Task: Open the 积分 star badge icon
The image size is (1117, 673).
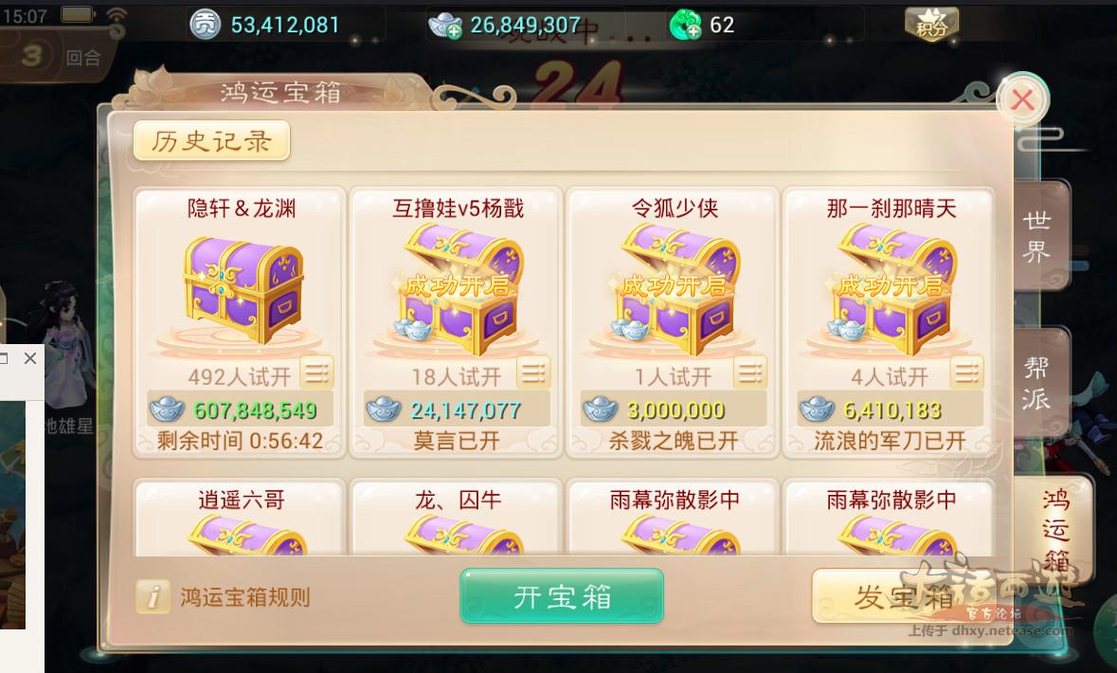Action: pyautogui.click(x=931, y=25)
